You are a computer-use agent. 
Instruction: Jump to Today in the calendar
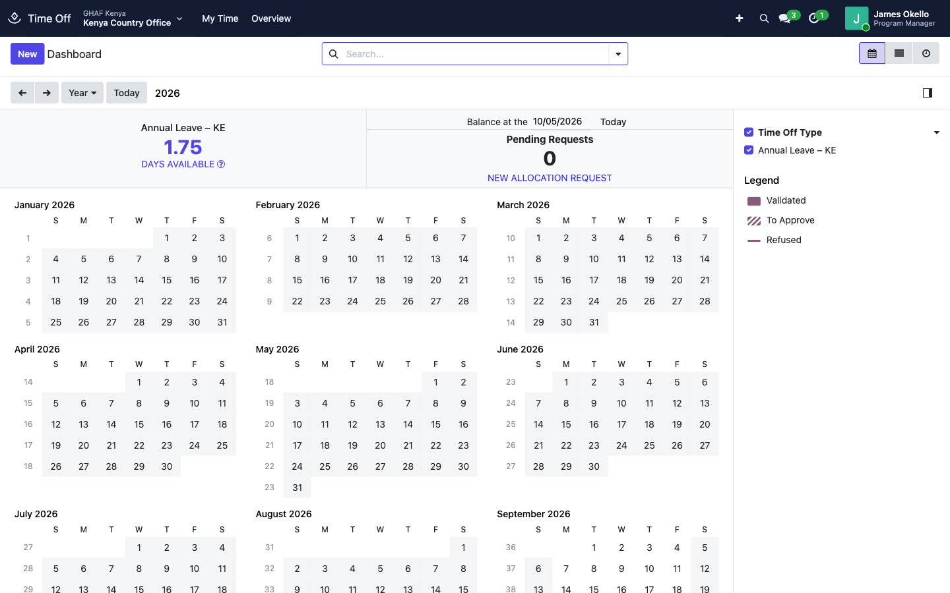[x=127, y=93]
